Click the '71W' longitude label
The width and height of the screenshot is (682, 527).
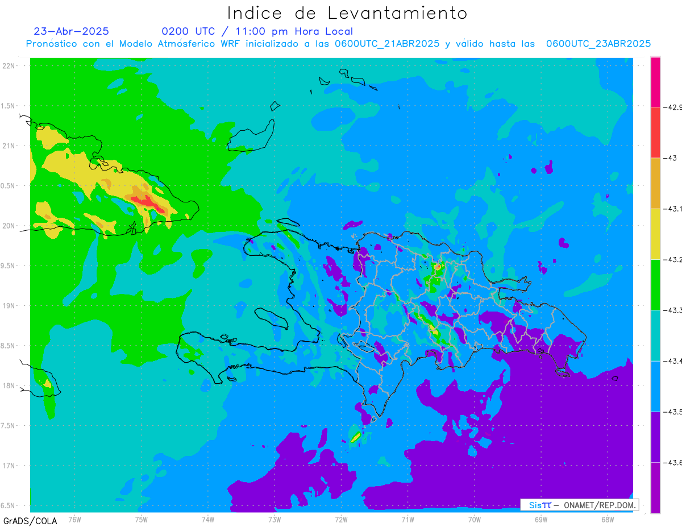pos(407,519)
